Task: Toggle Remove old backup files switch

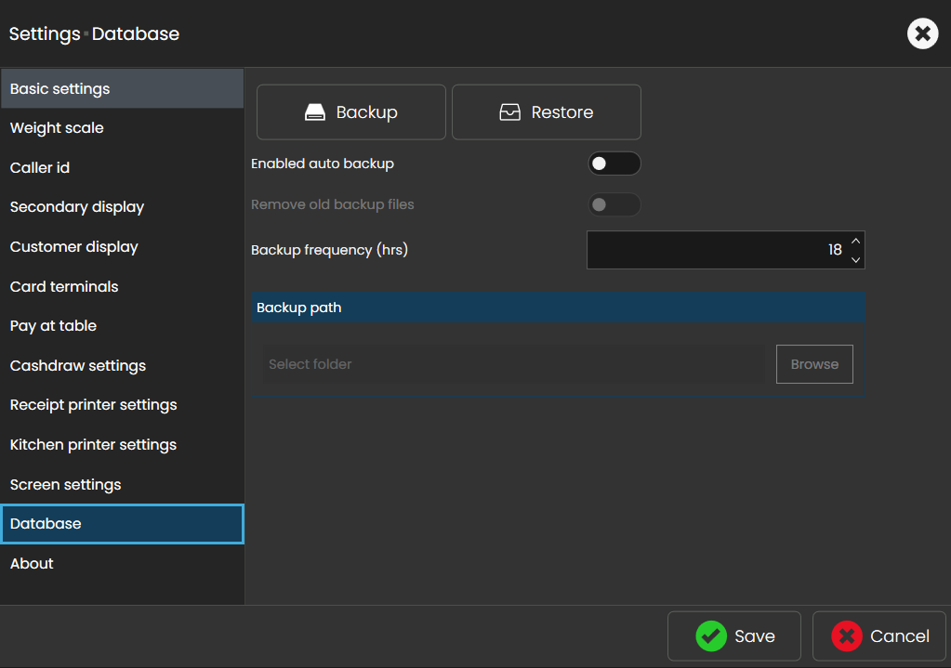Action: pos(614,204)
